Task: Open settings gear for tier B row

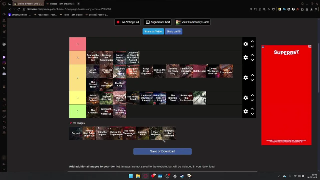Action: pyautogui.click(x=246, y=78)
